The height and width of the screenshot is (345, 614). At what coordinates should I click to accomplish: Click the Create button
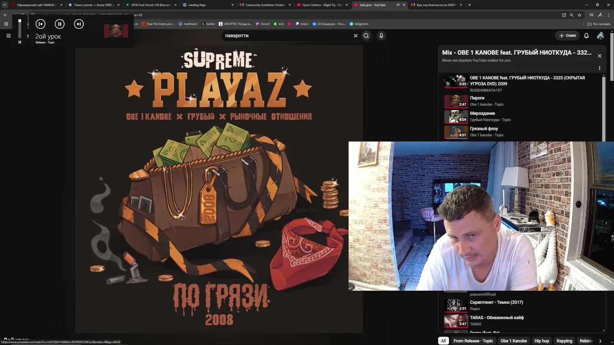pos(567,35)
